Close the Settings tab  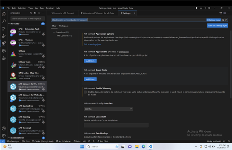point(134,13)
